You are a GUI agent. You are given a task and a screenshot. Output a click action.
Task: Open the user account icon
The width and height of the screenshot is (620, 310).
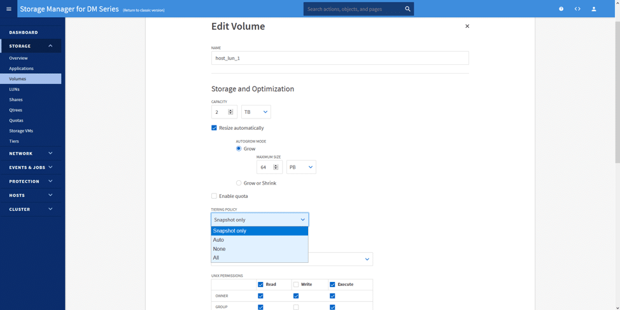click(x=593, y=9)
